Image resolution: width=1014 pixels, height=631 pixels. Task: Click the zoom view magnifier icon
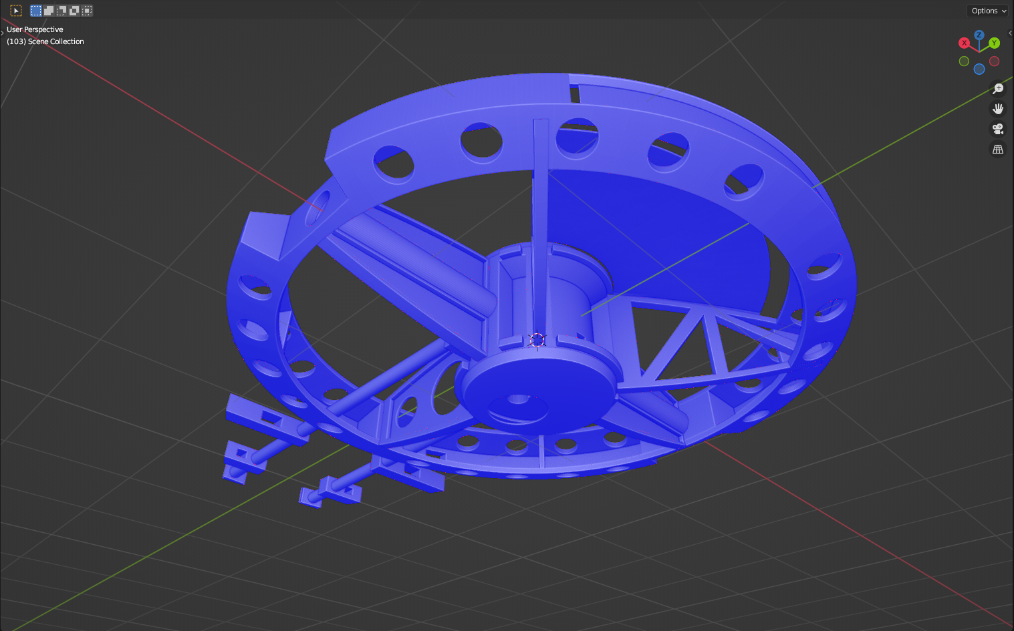[x=998, y=89]
